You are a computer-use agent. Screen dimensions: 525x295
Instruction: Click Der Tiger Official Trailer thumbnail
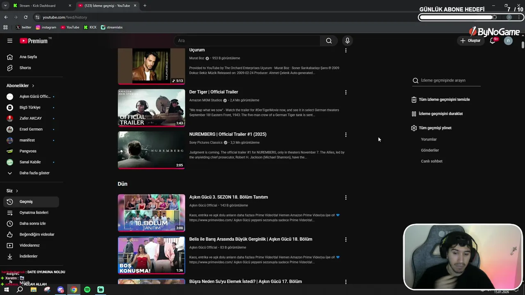click(151, 108)
